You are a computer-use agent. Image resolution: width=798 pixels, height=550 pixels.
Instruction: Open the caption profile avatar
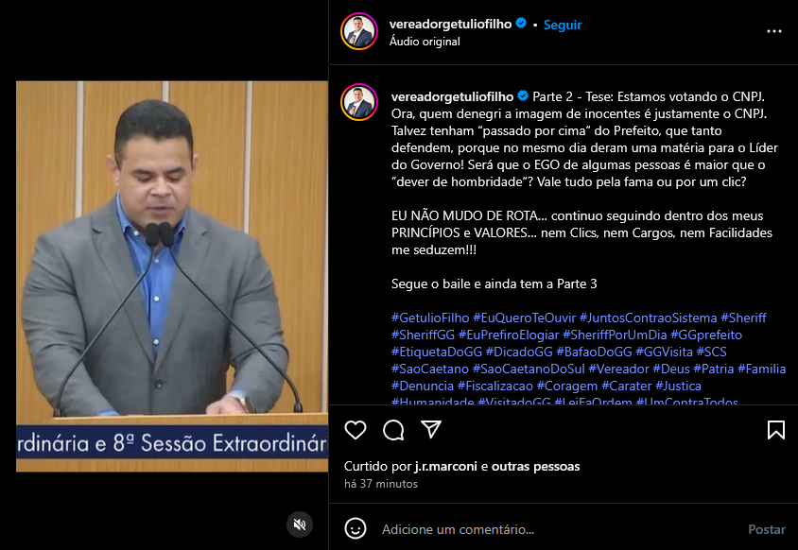(x=359, y=102)
